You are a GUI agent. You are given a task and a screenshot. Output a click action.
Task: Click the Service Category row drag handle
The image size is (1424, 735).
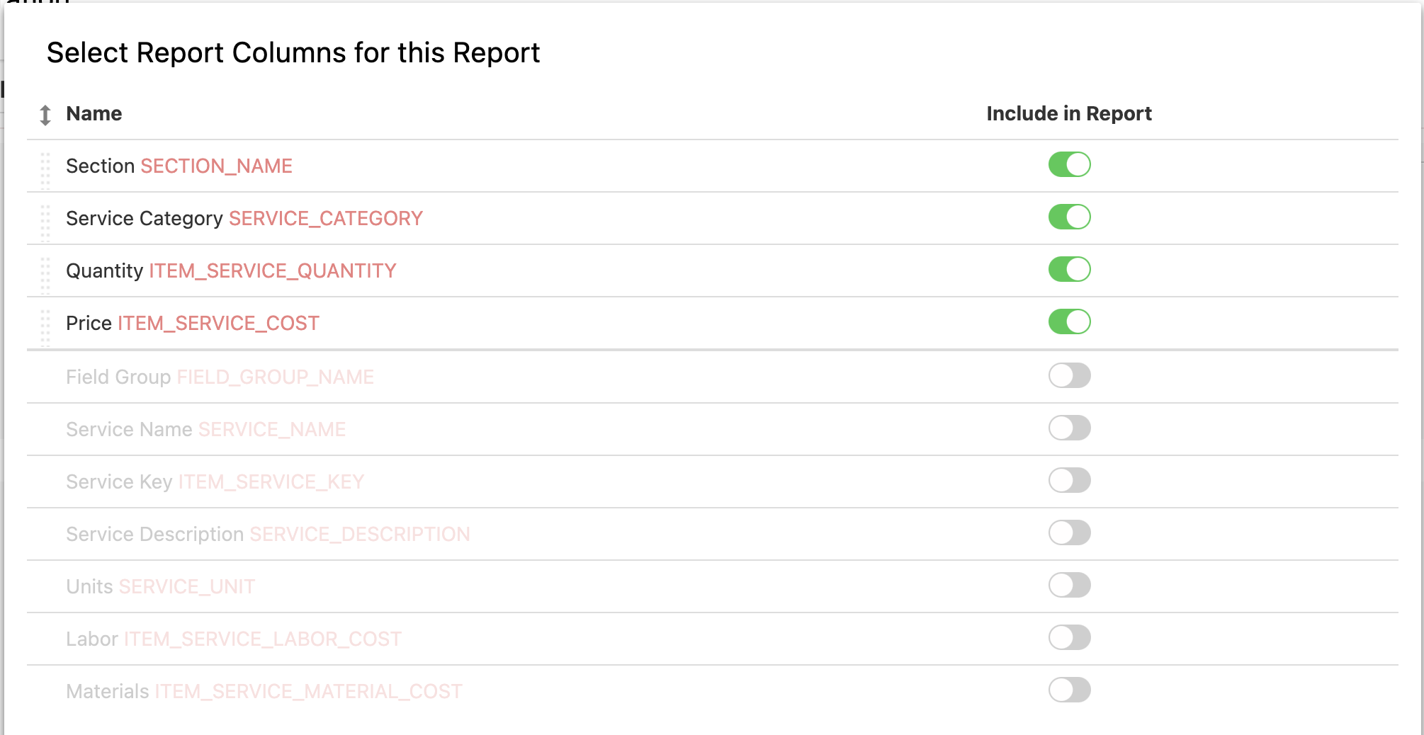(x=45, y=223)
